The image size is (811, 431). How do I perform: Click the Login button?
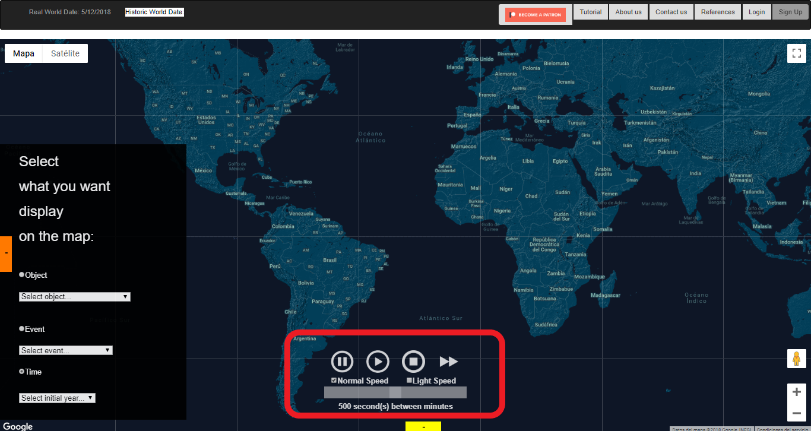tap(756, 12)
